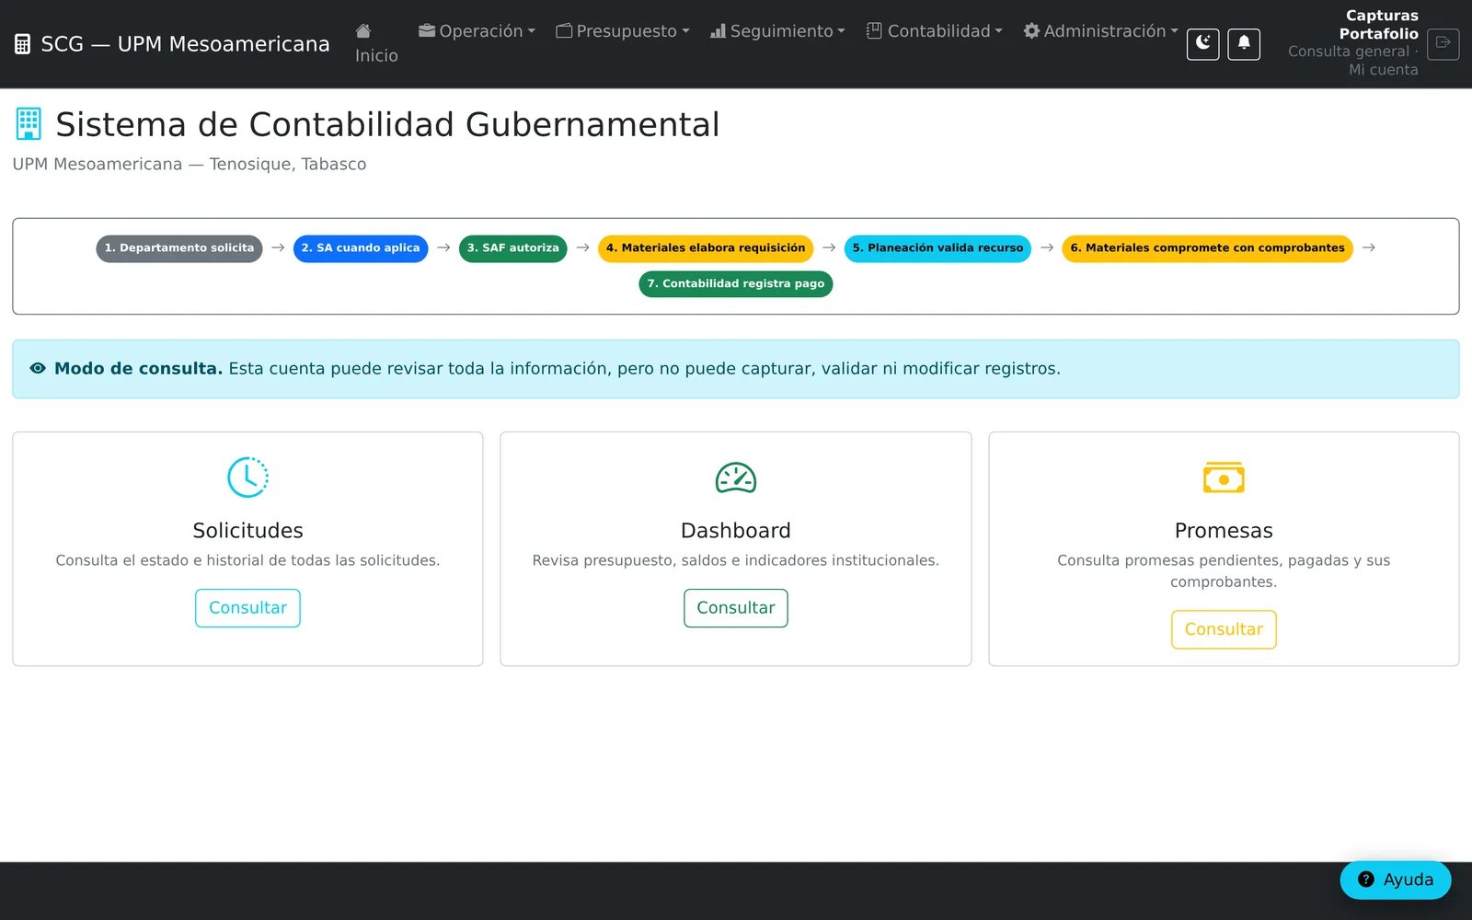Click the Dashboard card title
This screenshot has width=1472, height=920.
tap(736, 531)
